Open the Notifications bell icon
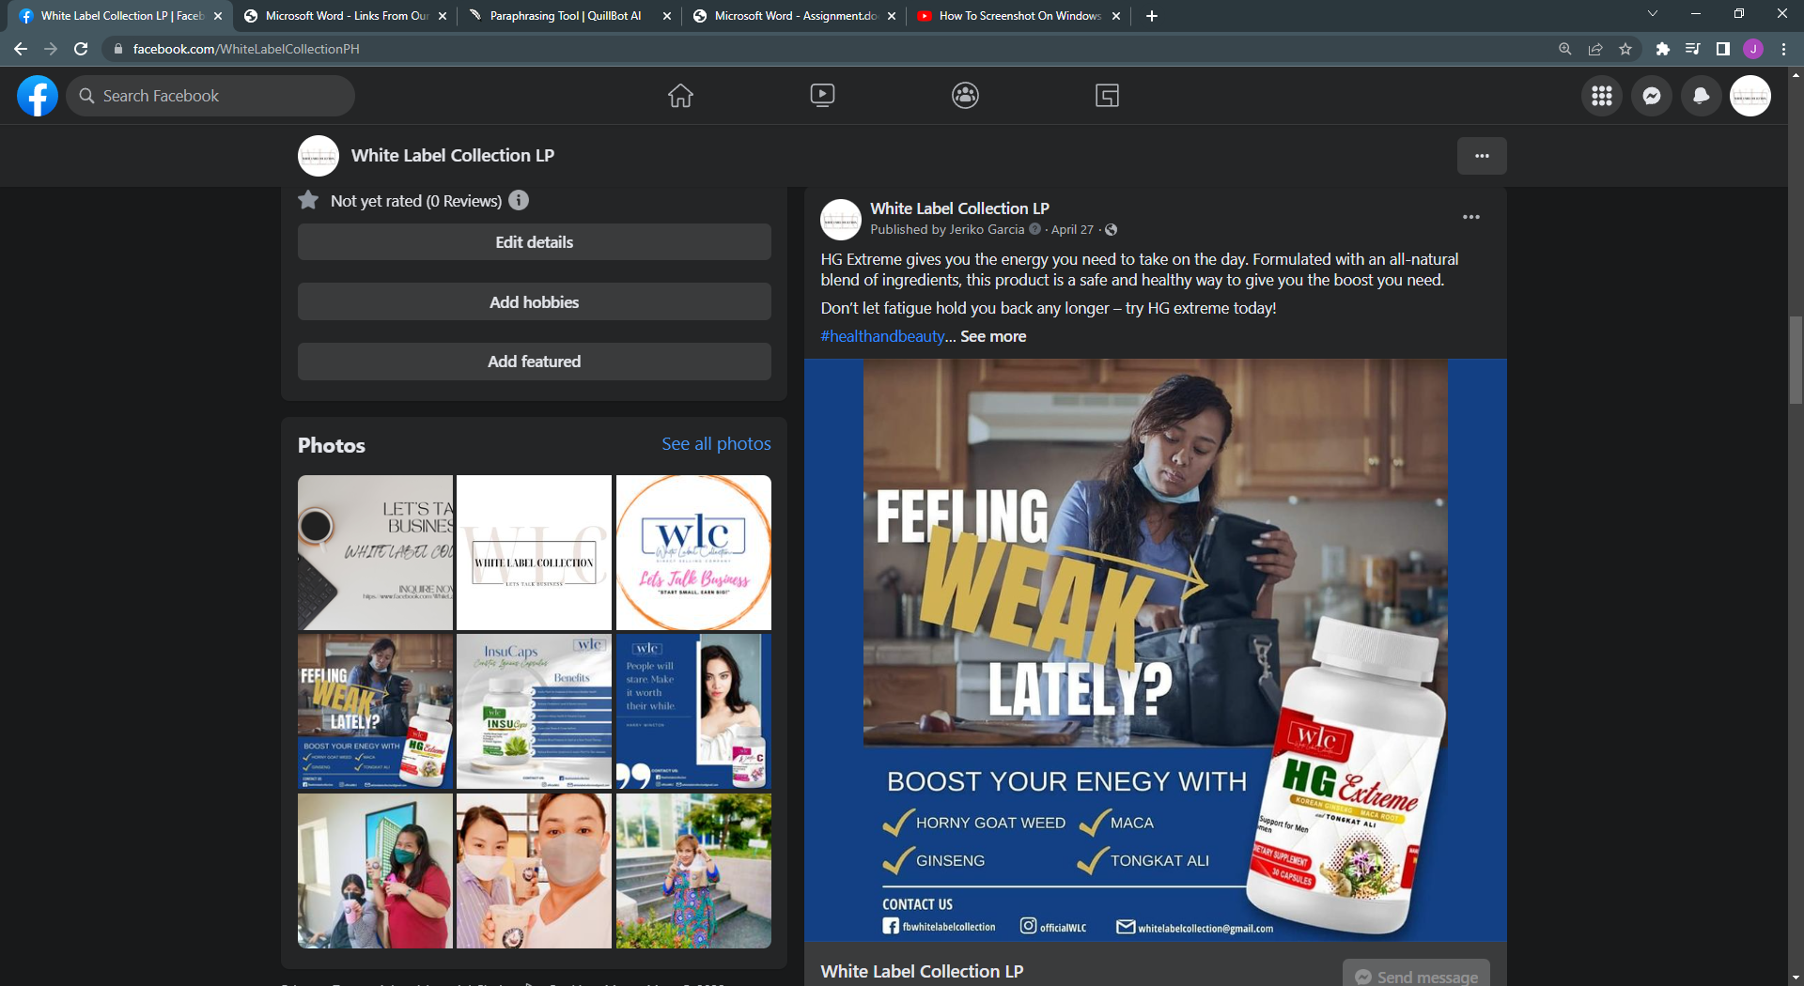The width and height of the screenshot is (1804, 986). [x=1701, y=96]
